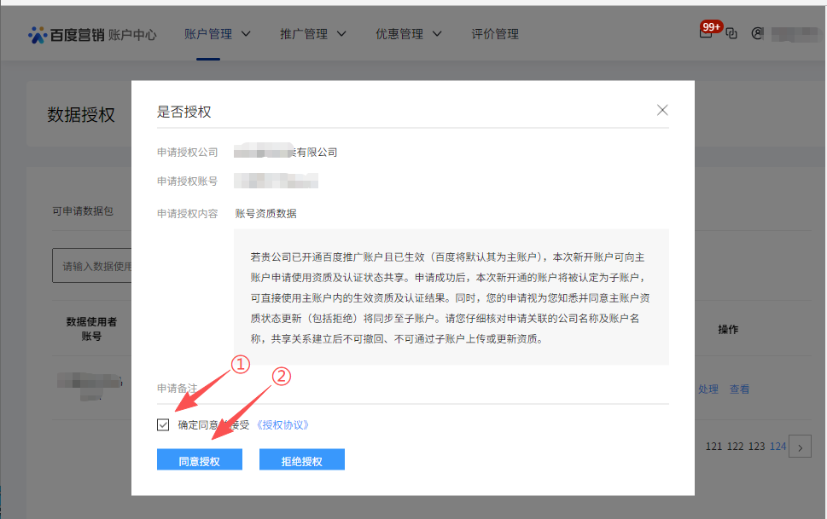This screenshot has height=519, width=827.
Task: Go to page 124
Action: click(777, 447)
